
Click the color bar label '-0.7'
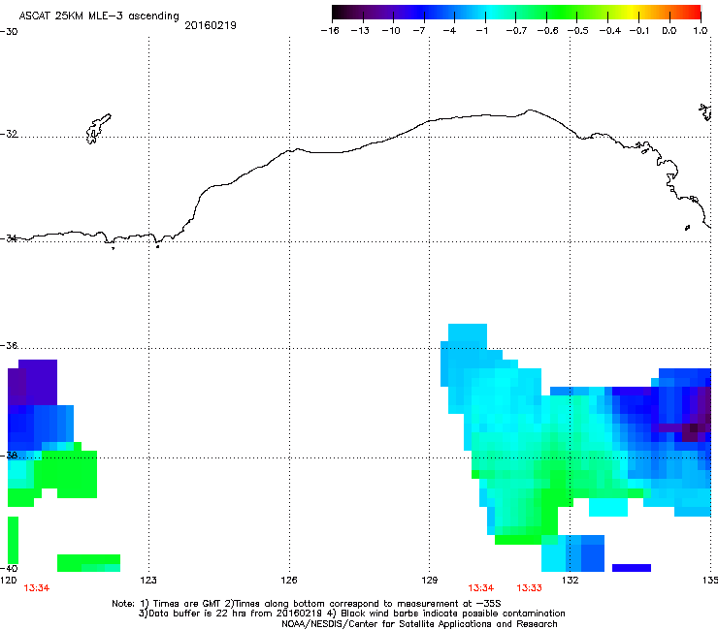click(x=516, y=31)
